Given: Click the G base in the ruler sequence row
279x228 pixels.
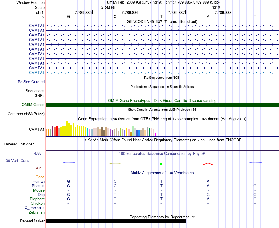Looking at the screenshot, I should [x=68, y=16].
